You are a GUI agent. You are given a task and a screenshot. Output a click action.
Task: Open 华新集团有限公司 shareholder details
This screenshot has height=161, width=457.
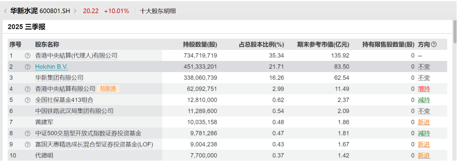(x=59, y=78)
